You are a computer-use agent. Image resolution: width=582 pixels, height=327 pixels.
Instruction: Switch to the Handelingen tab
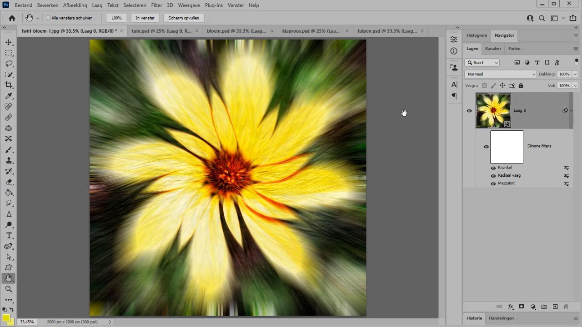(x=501, y=318)
